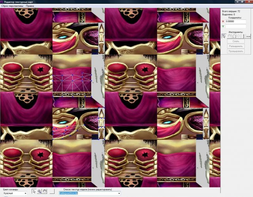The image size is (253, 197).
Task: Activate the magnifier zoom tool
Action: coord(40,191)
